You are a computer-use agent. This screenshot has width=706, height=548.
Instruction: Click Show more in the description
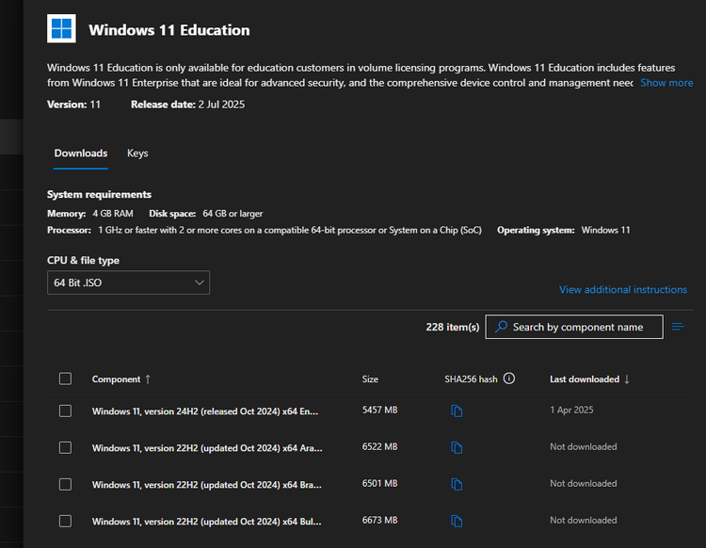(x=666, y=83)
